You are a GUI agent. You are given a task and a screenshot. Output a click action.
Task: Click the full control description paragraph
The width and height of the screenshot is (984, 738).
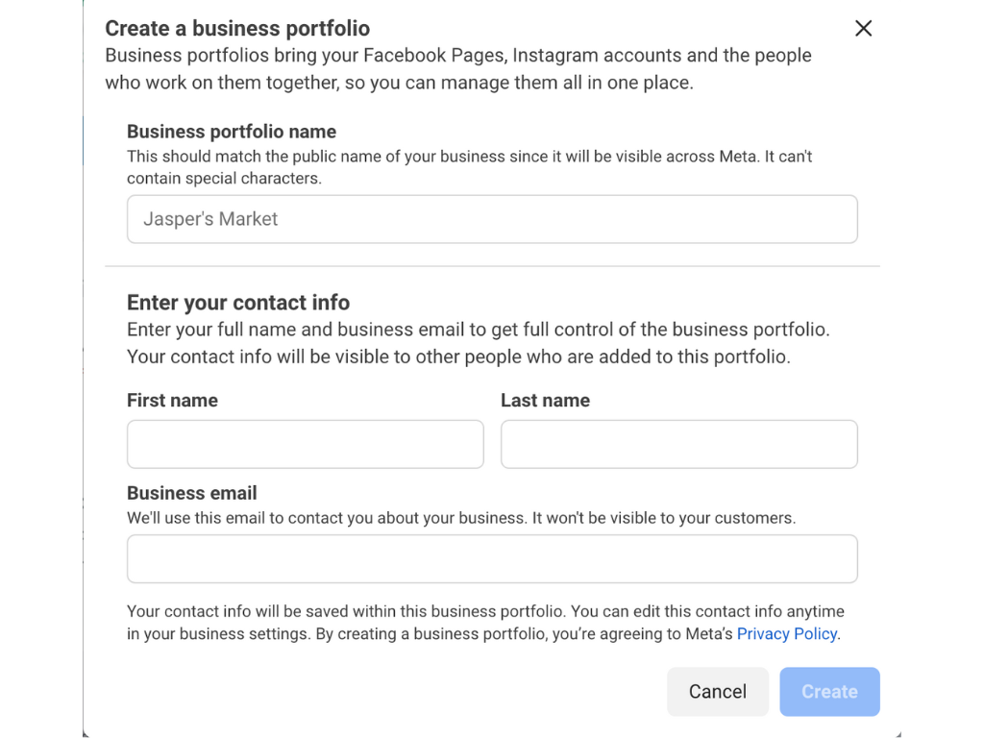point(478,343)
